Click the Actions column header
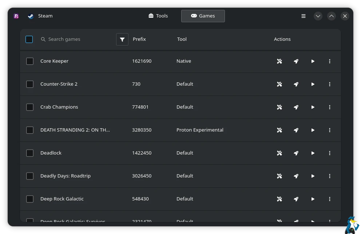 coord(282,39)
